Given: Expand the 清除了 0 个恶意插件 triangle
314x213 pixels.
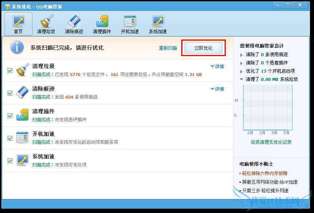Looking at the screenshot, I should pyautogui.click(x=241, y=63).
